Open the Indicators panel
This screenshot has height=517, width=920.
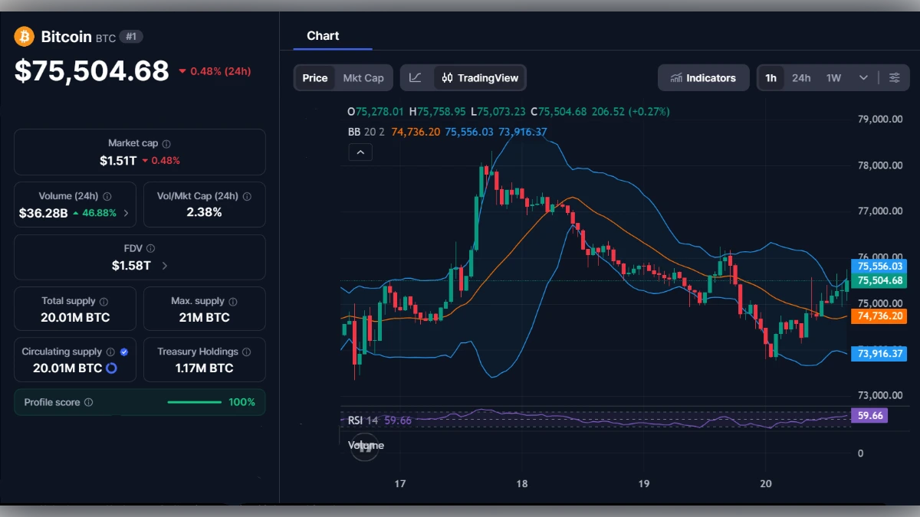703,77
